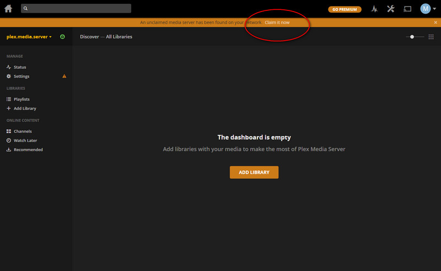441x271 pixels.
Task: Open the wrench and screwdriver settings icon
Action: pyautogui.click(x=391, y=9)
